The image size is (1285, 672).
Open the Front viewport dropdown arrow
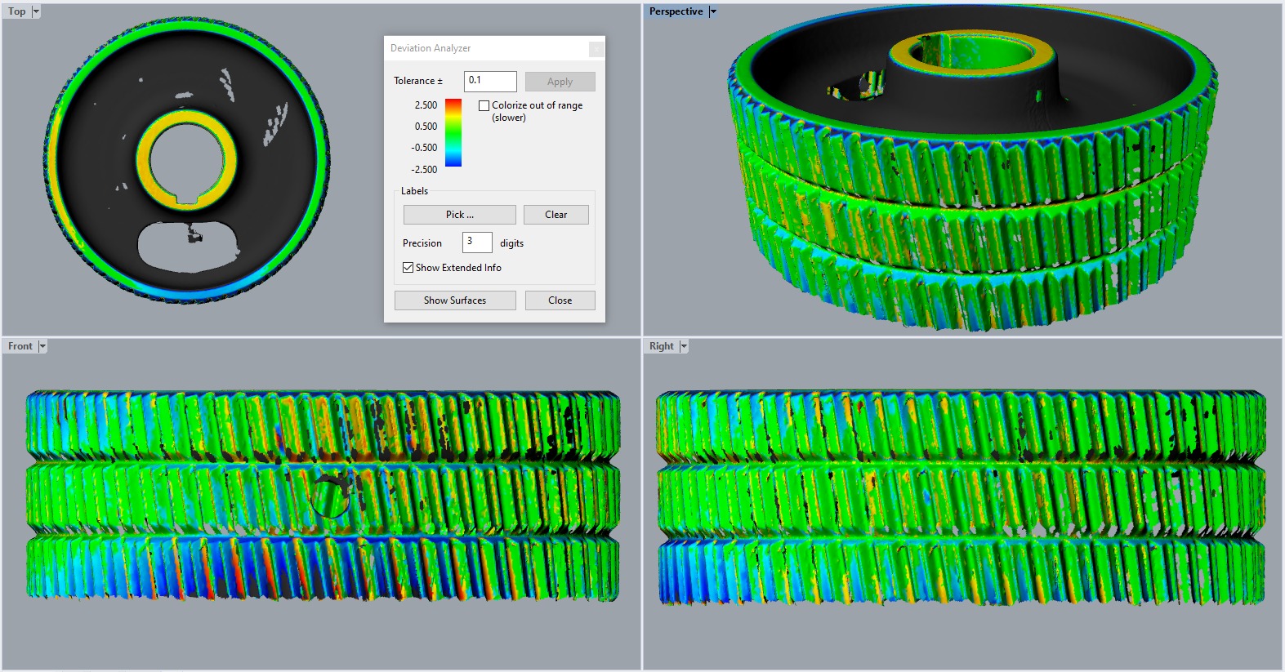42,346
